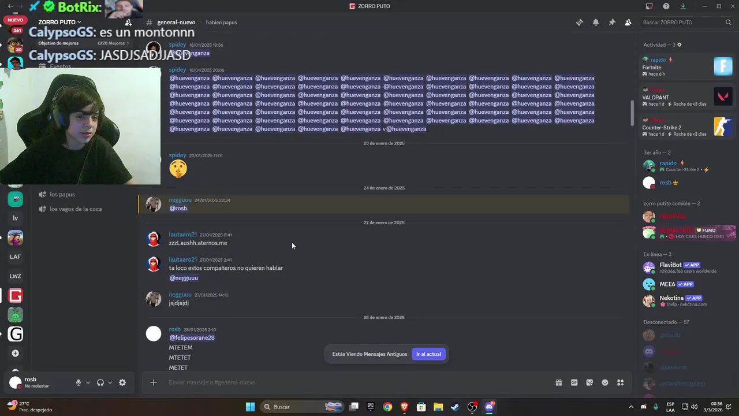The image size is (739, 416).
Task: Open Google Chrome from the taskbar
Action: 387,407
